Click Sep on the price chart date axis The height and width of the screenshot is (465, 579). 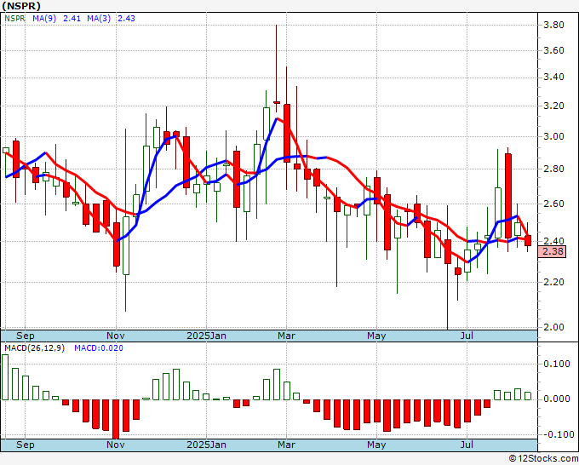click(25, 336)
